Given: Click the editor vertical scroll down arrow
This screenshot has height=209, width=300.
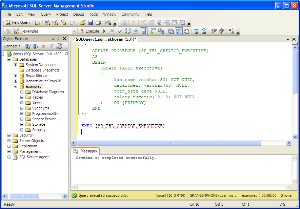Looking at the screenshot, I should [295, 137].
